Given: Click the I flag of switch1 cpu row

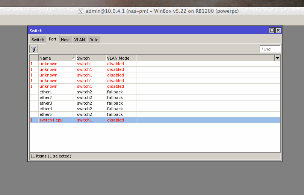Looking at the screenshot, I should pyautogui.click(x=32, y=120).
